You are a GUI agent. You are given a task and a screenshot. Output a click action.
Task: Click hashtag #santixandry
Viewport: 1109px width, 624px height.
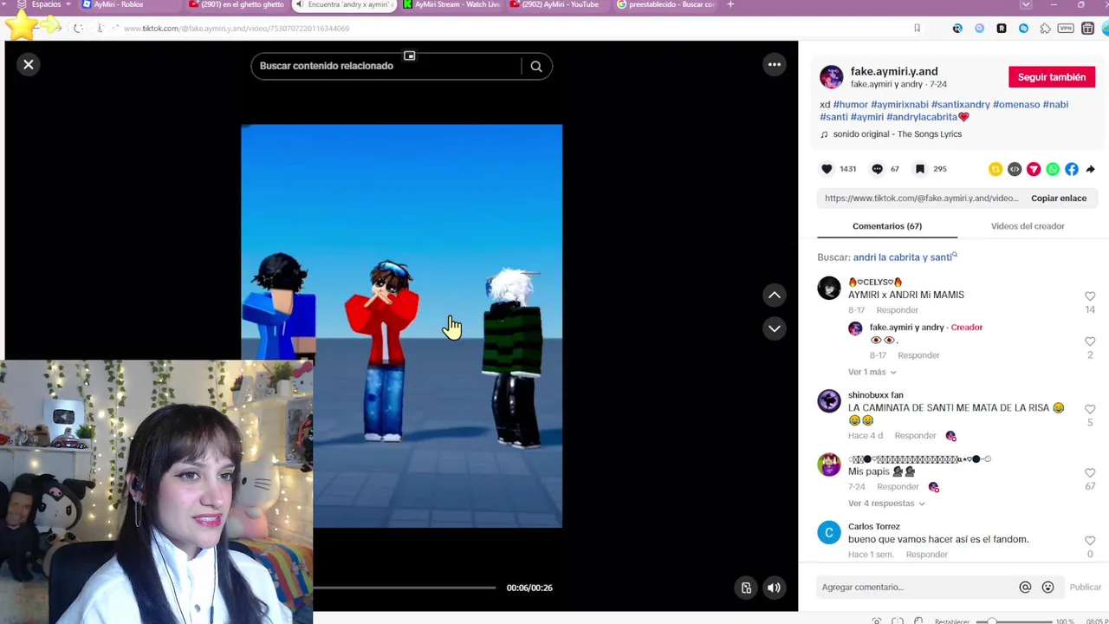click(x=960, y=104)
